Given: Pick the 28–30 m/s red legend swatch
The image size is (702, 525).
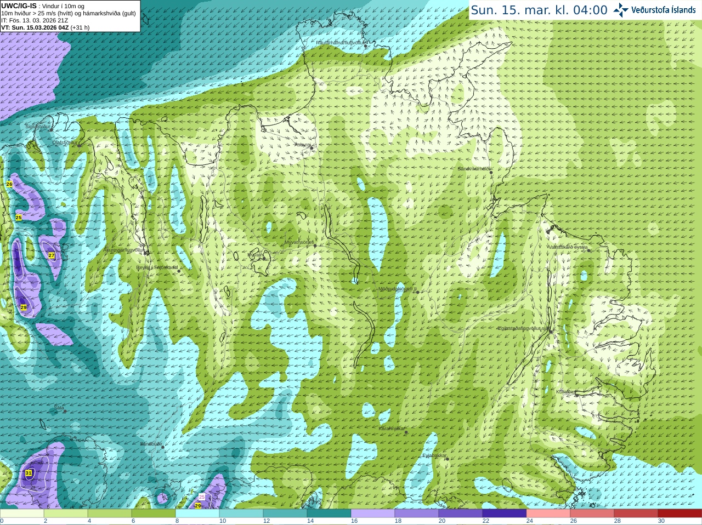Looking at the screenshot, I should click(x=636, y=513).
